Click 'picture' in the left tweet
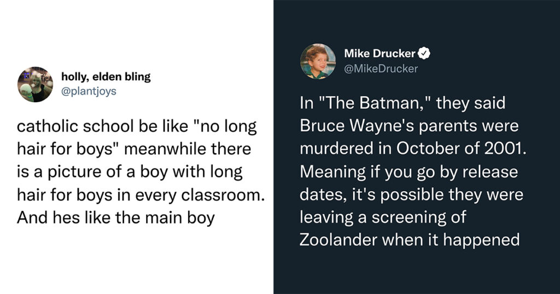Viewport: 560px width, 294px height. (x=74, y=172)
